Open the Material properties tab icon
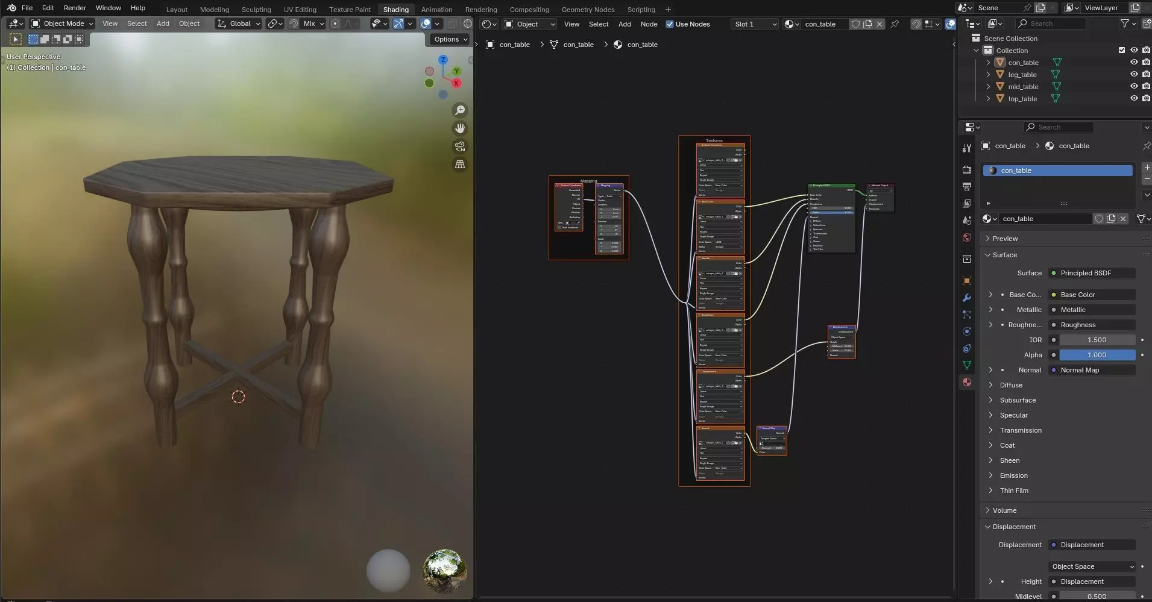 pyautogui.click(x=967, y=382)
